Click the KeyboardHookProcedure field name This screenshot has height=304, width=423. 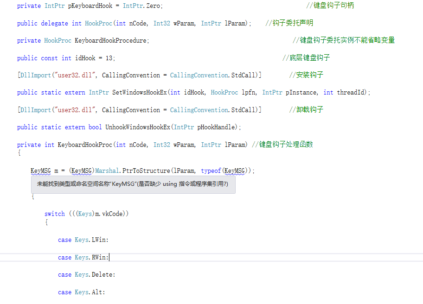pyautogui.click(x=110, y=40)
